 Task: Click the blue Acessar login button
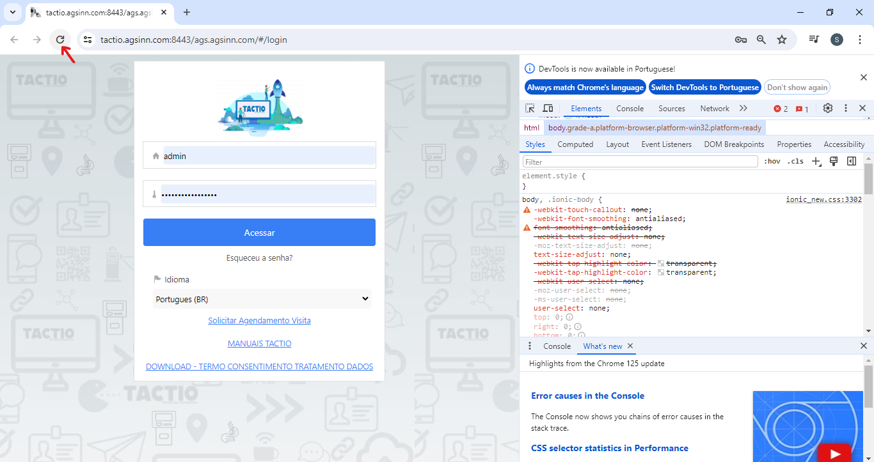point(259,233)
